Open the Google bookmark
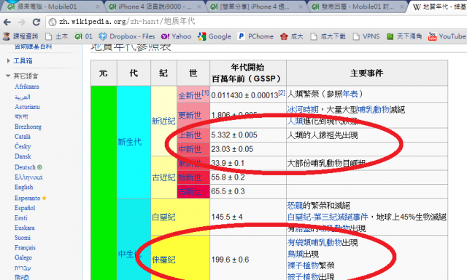The image size is (467, 280). tap(214, 36)
